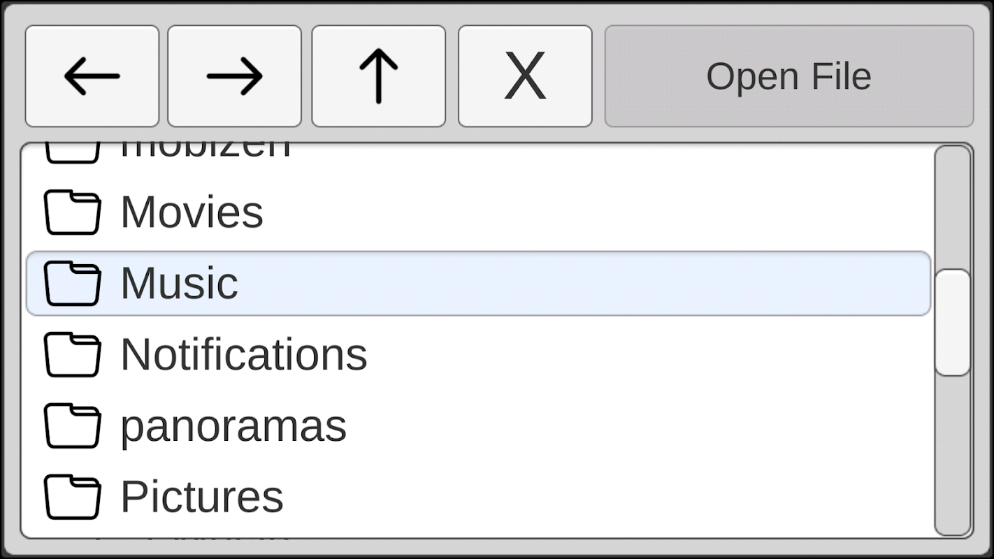Select the partially visible mobizen folder
The width and height of the screenshot is (994, 559).
coord(205,151)
